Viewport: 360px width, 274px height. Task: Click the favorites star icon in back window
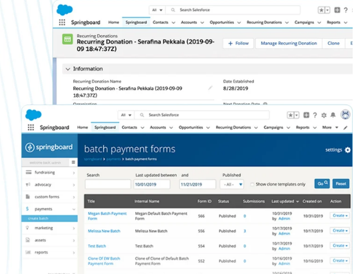point(321,10)
